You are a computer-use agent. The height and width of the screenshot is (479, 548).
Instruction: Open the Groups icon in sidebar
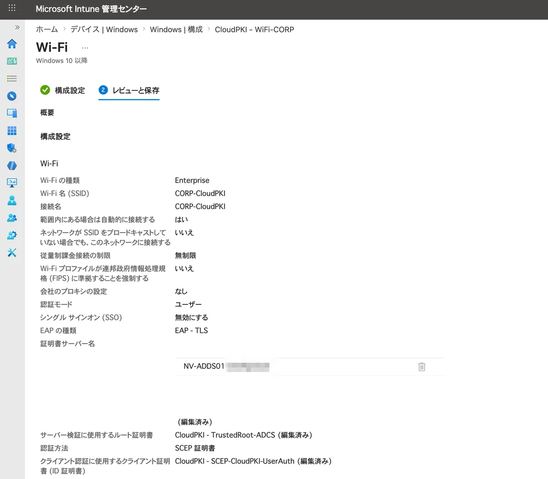12,218
